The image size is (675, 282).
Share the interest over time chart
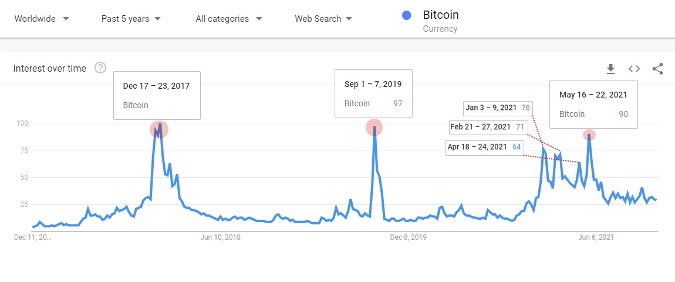pos(657,69)
